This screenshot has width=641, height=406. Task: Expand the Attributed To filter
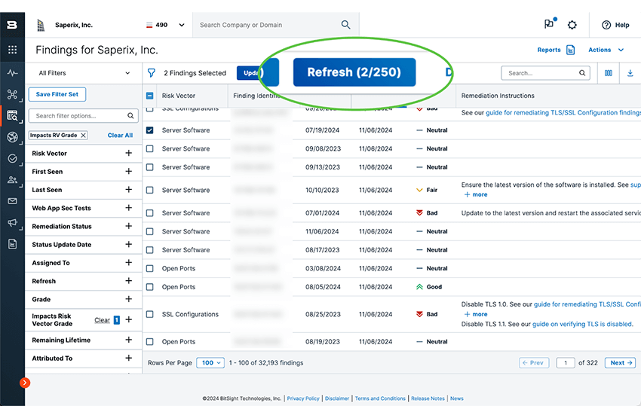(x=128, y=359)
